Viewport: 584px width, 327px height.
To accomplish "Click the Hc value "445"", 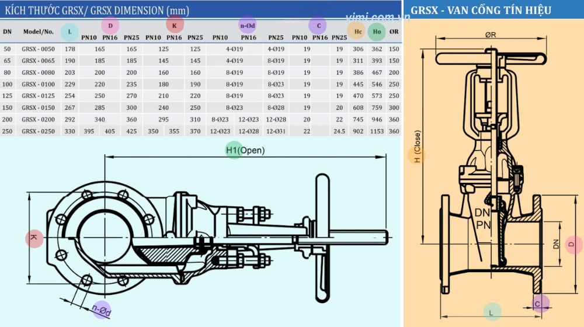I will 358,84.
